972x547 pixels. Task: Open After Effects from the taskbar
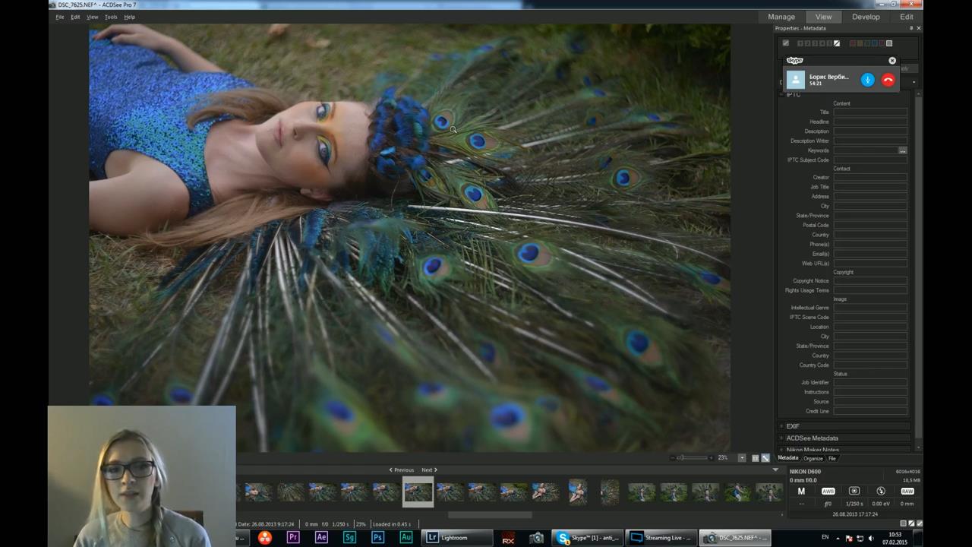click(x=321, y=538)
